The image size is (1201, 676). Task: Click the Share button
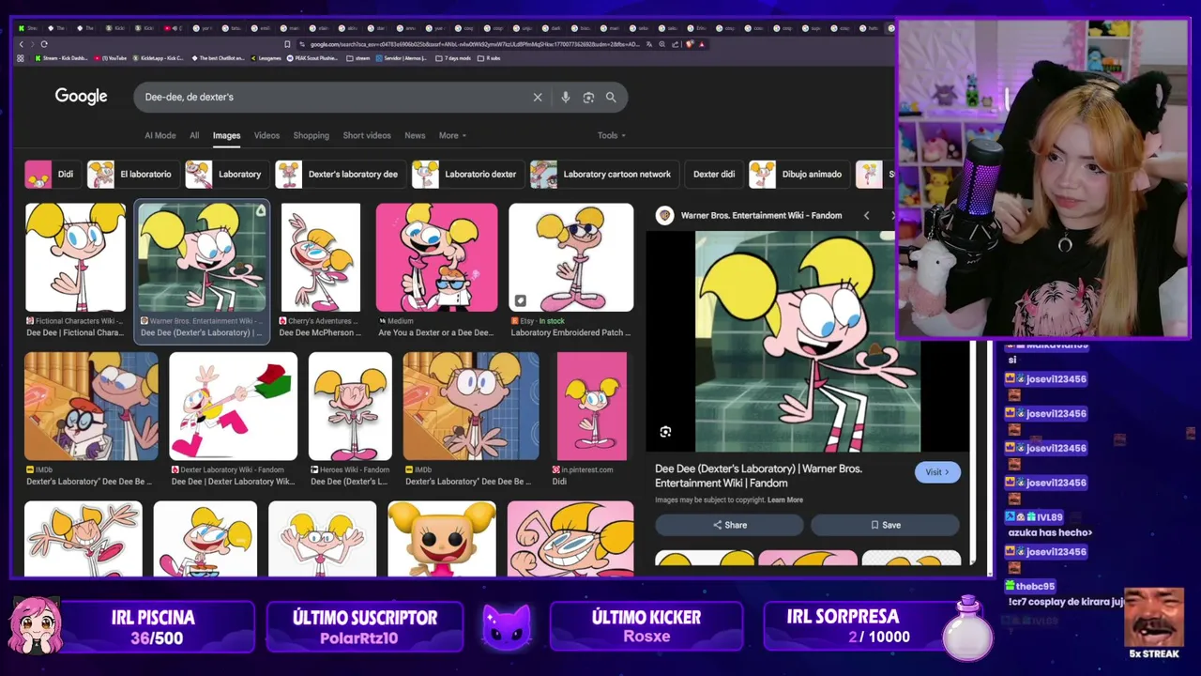tap(729, 525)
